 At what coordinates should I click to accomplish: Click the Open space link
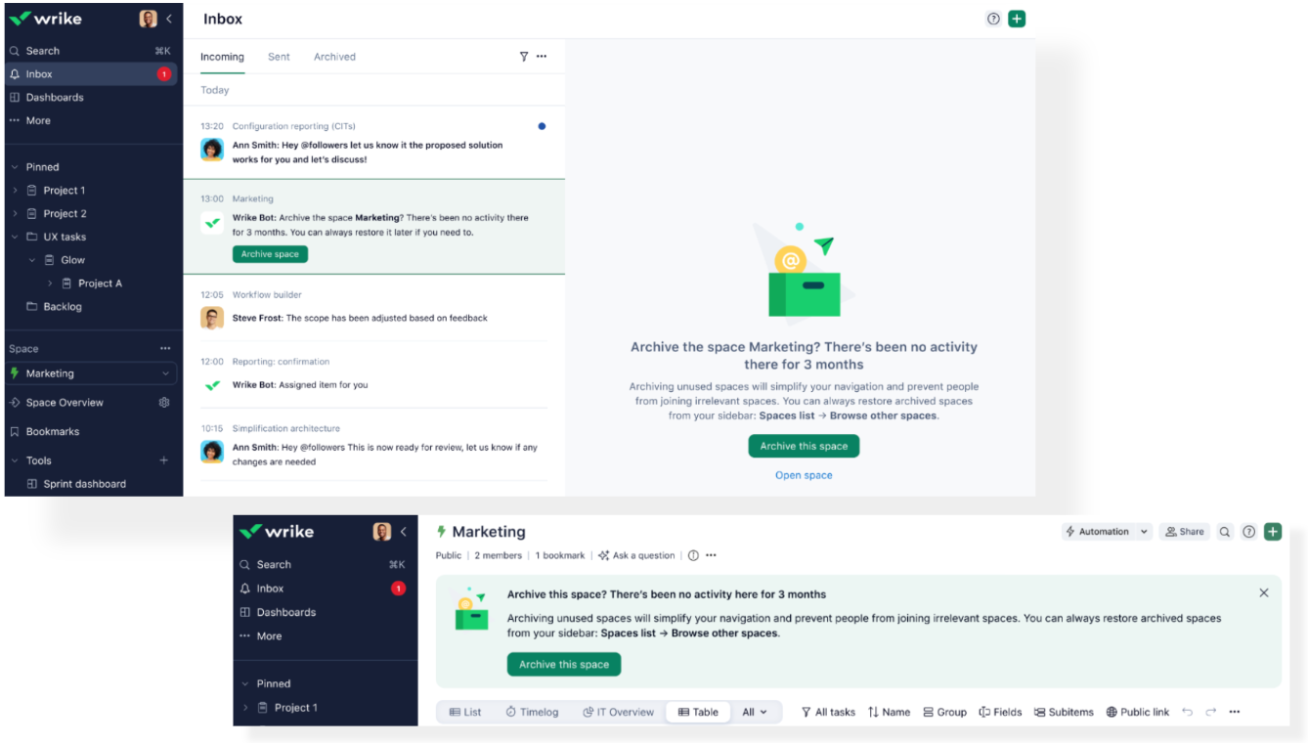804,475
